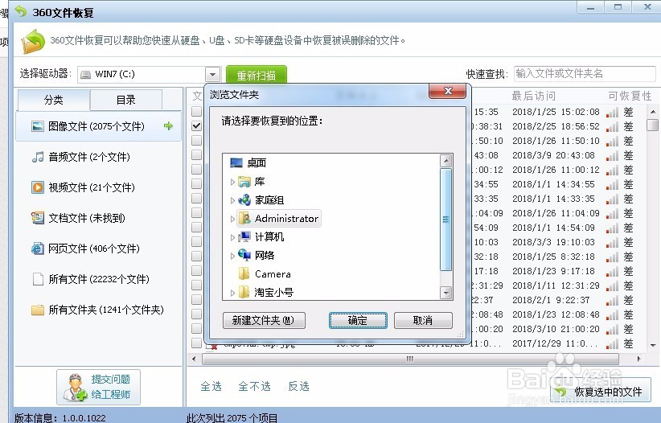Expand the Administrator tree node
Viewport: 661px width, 423px height.
pos(232,219)
